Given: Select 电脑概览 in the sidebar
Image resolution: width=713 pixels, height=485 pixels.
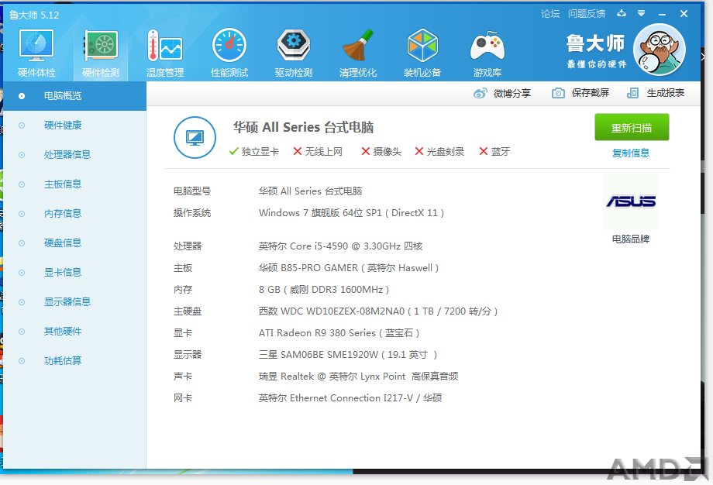Looking at the screenshot, I should coord(74,96).
